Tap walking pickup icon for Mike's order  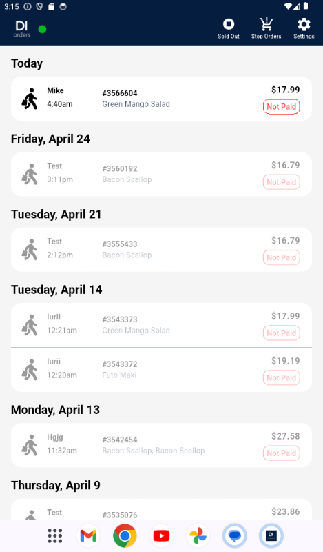(30, 99)
